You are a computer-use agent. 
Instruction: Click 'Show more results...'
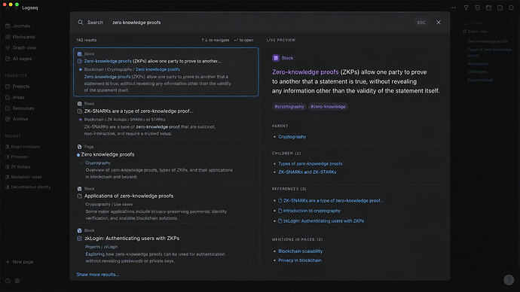coord(97,275)
